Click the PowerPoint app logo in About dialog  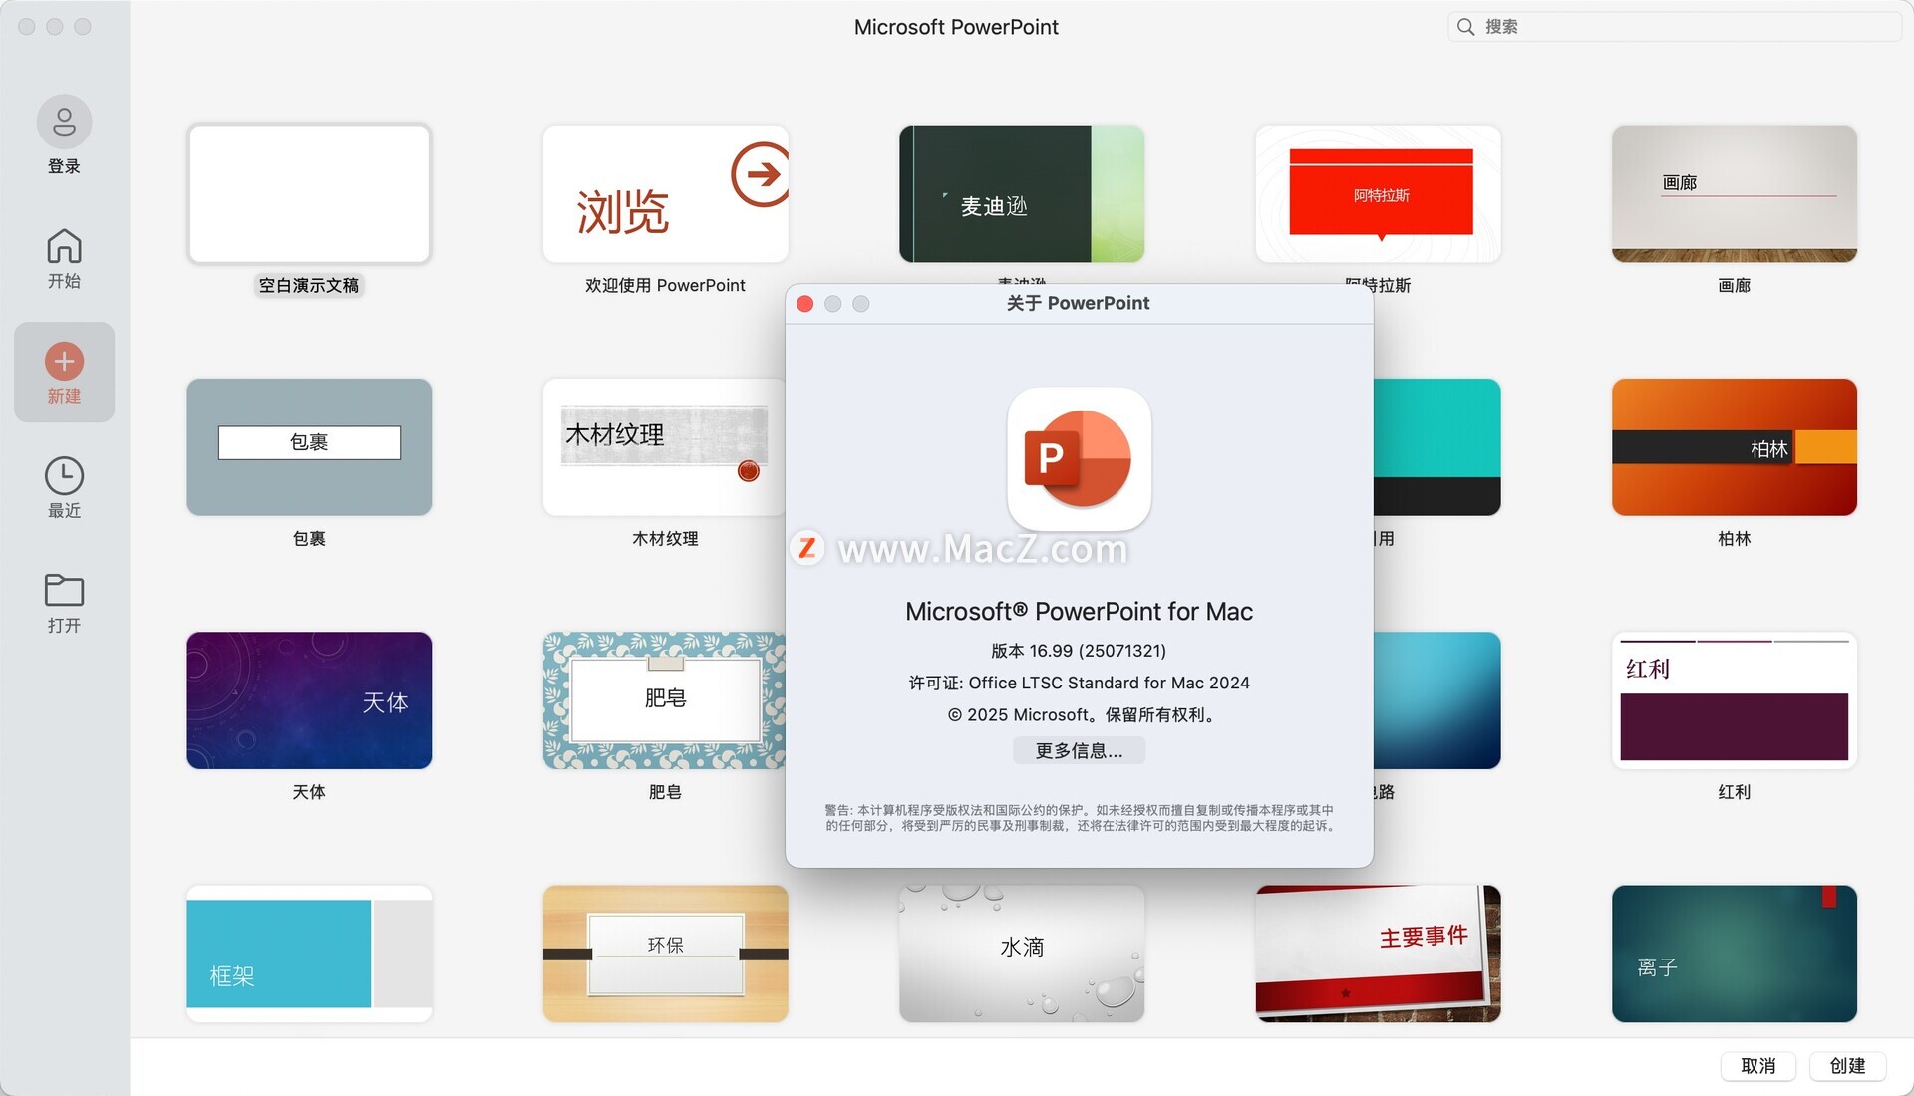click(1079, 459)
